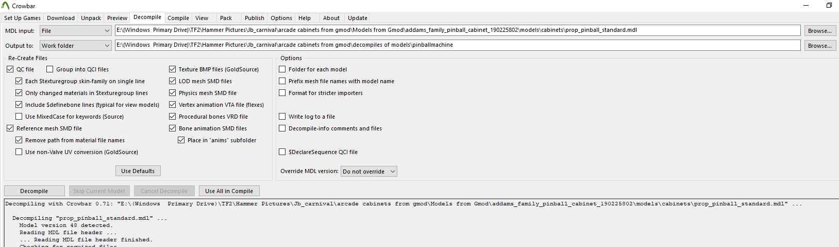Enable Write log to a file
Image resolution: width=839 pixels, height=247 pixels.
(x=282, y=117)
